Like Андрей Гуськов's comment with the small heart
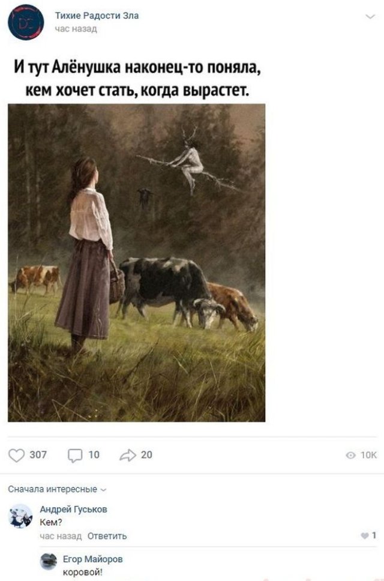 [x=365, y=536]
